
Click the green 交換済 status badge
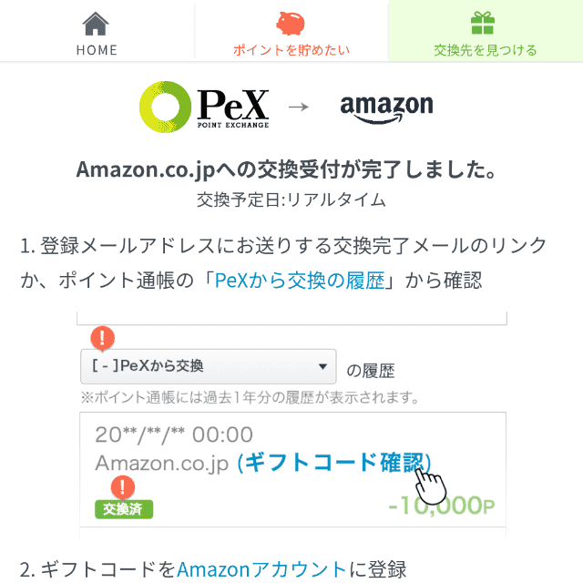123,508
